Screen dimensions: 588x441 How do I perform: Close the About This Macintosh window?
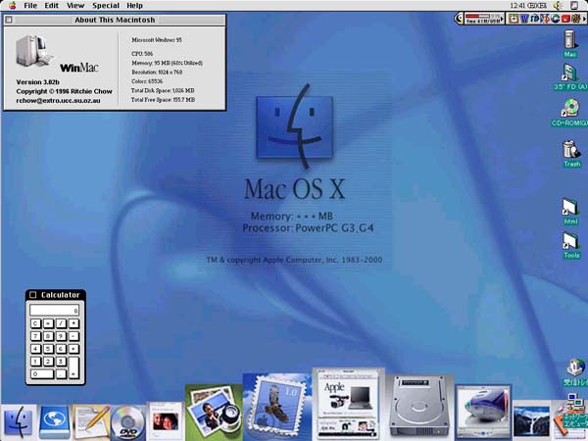click(9, 20)
